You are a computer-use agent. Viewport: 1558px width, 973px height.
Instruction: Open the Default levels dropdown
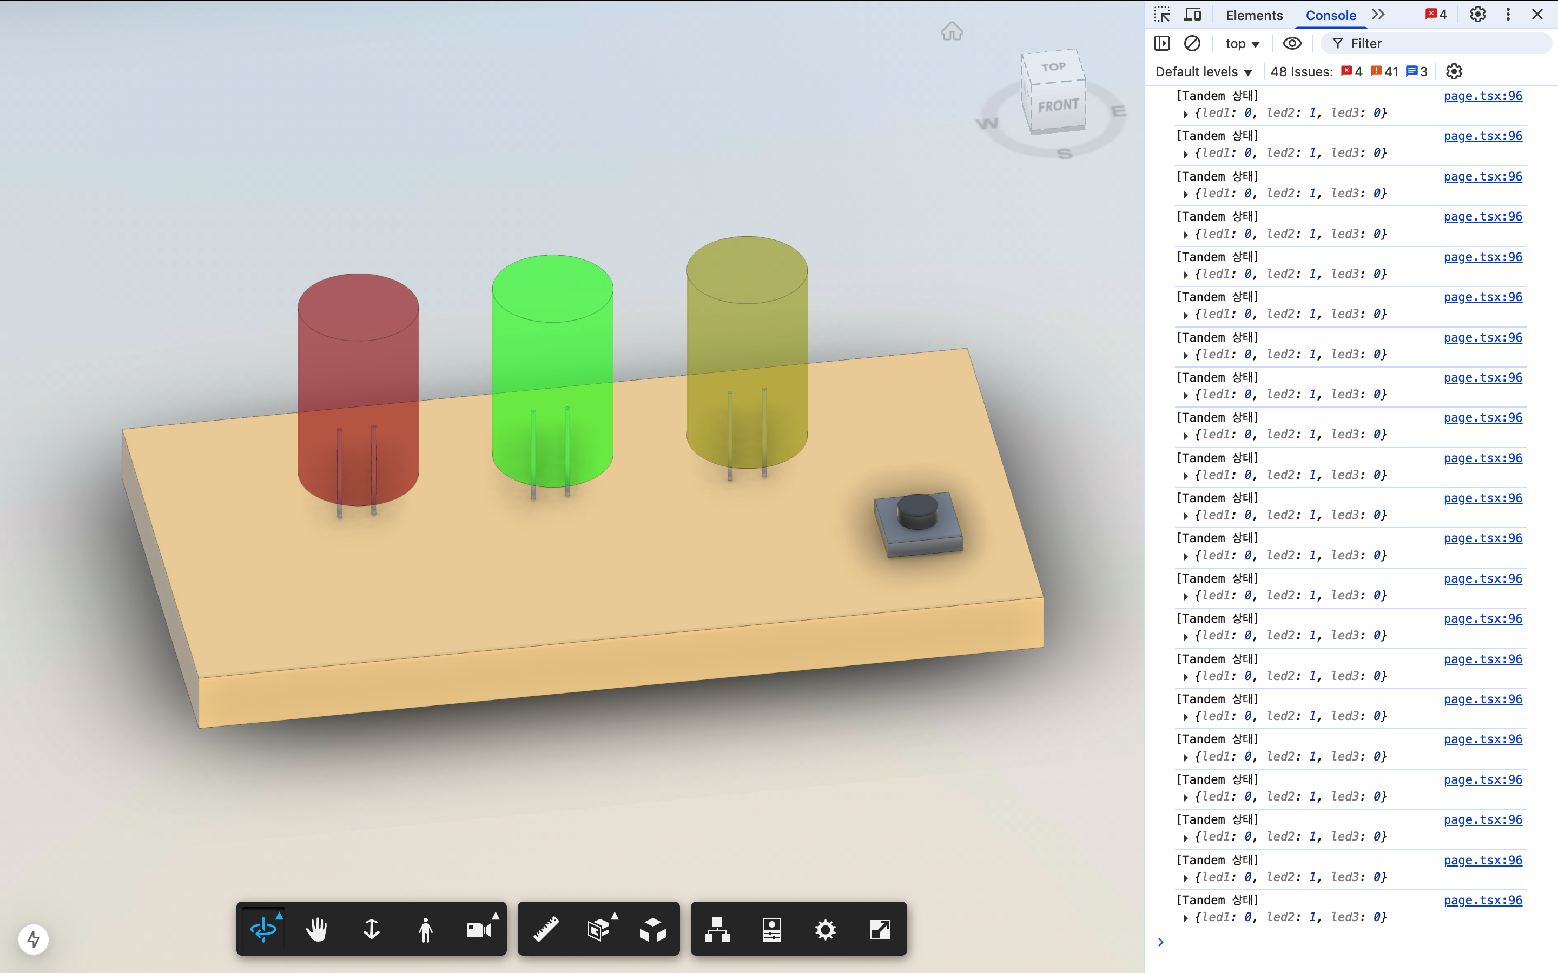click(x=1203, y=71)
